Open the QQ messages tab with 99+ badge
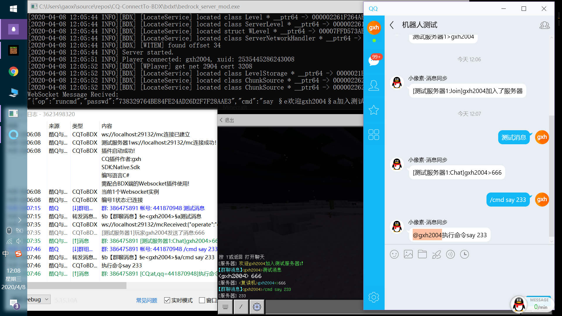Viewport: 562px width, 316px height. point(374,61)
